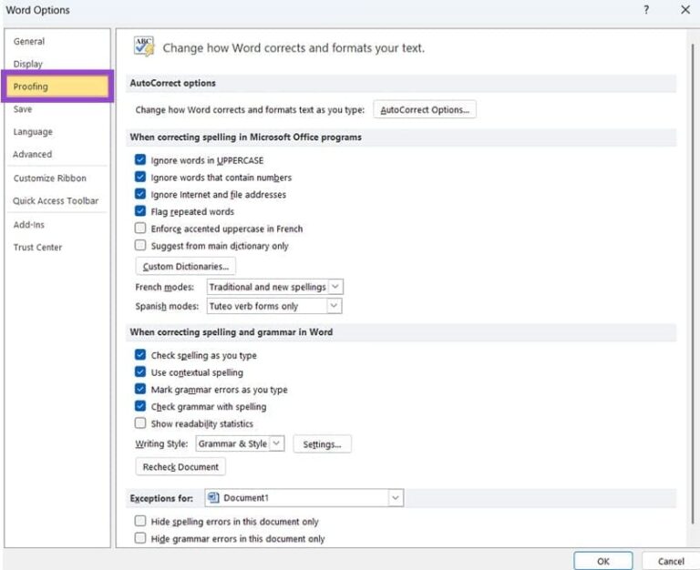Click the Document1 Word file icon
Image resolution: width=700 pixels, height=570 pixels.
click(213, 498)
